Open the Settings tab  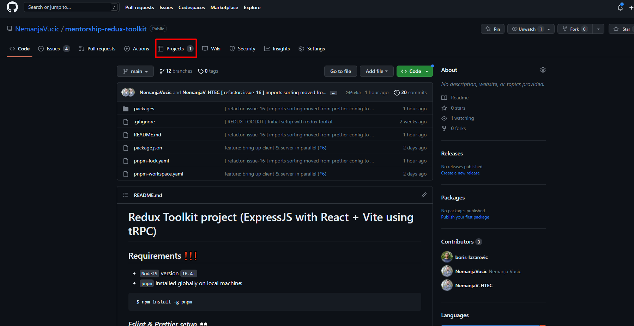click(x=312, y=49)
